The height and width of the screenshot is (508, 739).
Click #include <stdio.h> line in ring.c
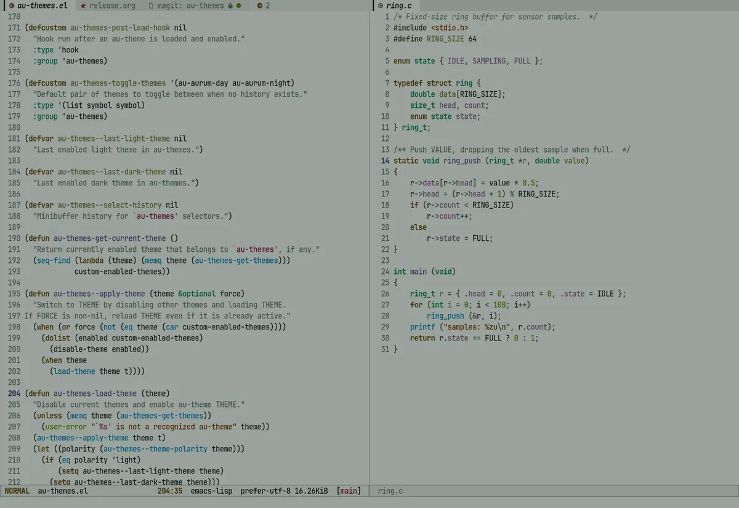430,28
